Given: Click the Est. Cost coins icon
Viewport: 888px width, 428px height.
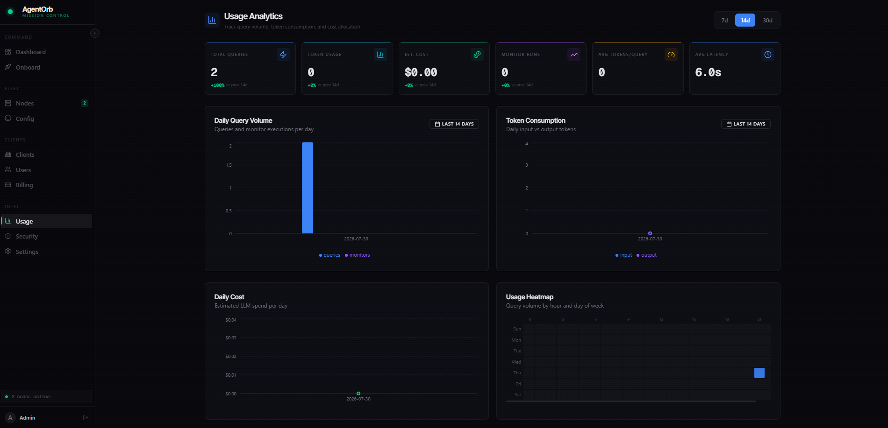Looking at the screenshot, I should (477, 55).
